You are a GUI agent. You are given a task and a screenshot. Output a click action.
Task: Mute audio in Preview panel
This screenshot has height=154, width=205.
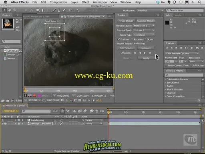point(192,48)
